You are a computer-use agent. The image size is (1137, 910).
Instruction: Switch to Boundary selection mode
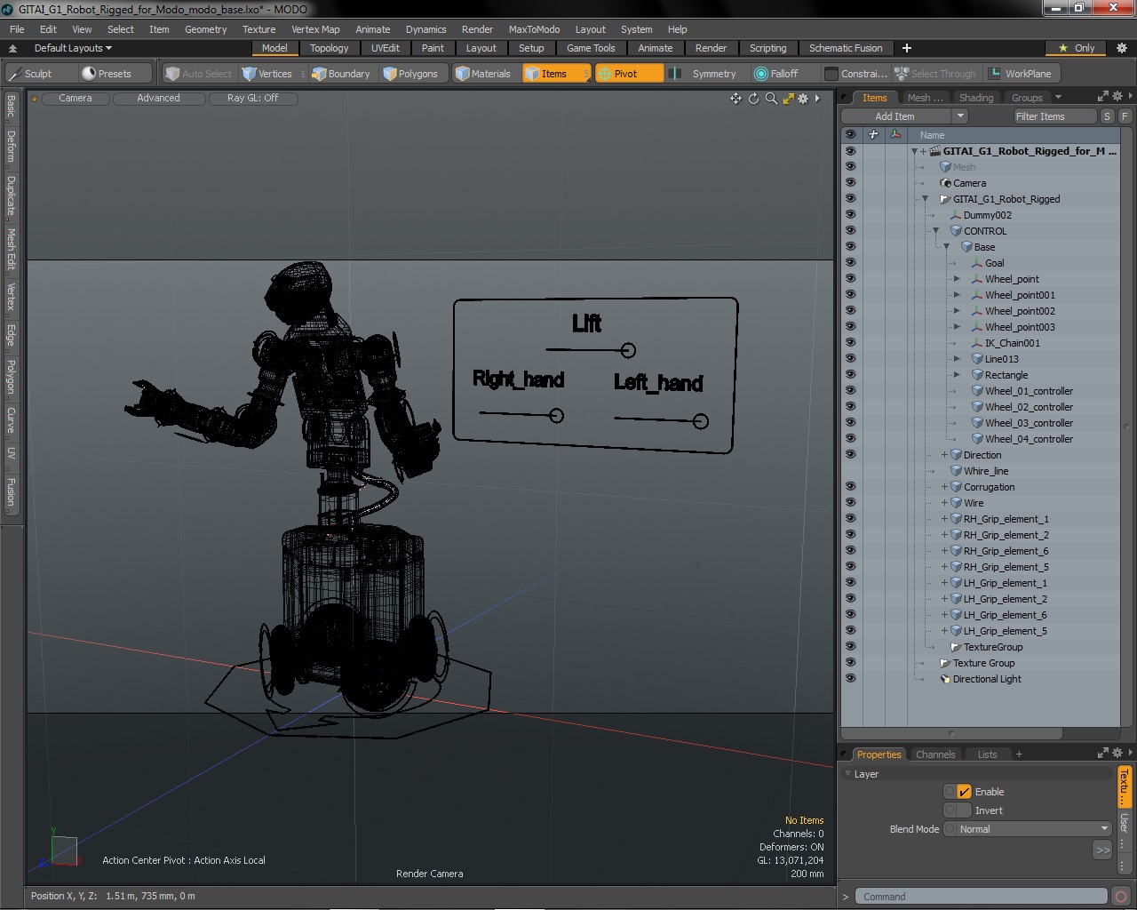coord(341,74)
